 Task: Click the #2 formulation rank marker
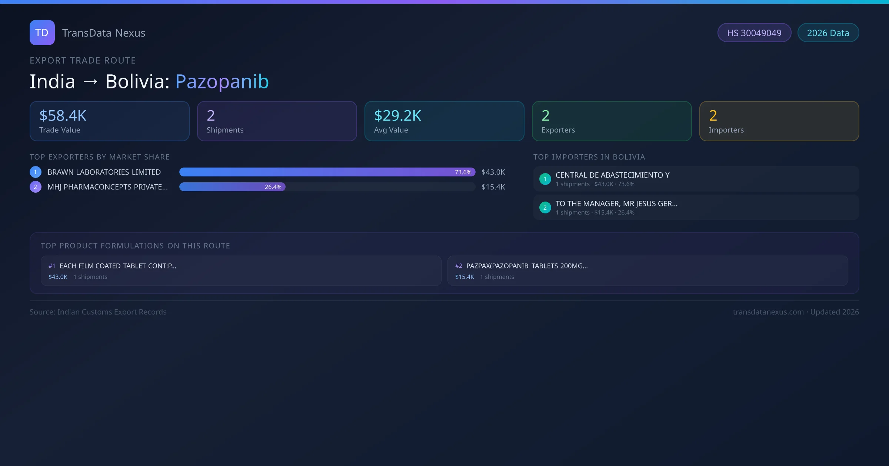[459, 266]
